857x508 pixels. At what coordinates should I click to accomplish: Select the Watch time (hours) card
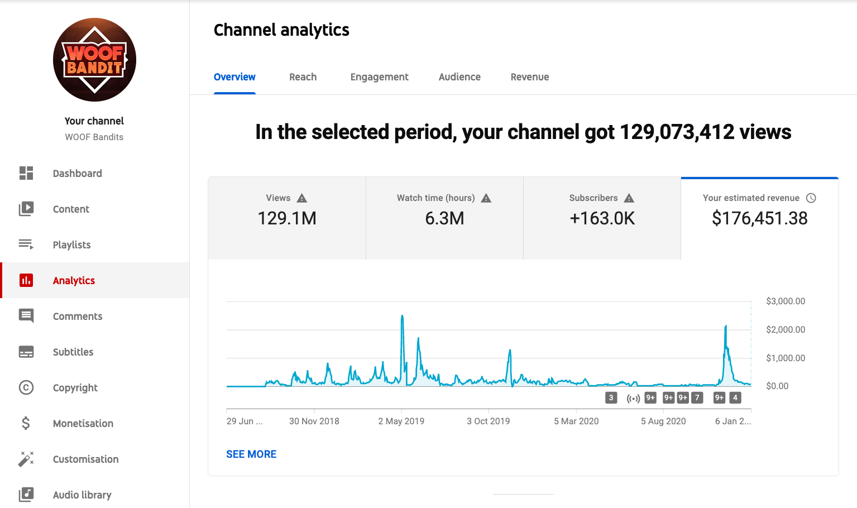pos(444,218)
